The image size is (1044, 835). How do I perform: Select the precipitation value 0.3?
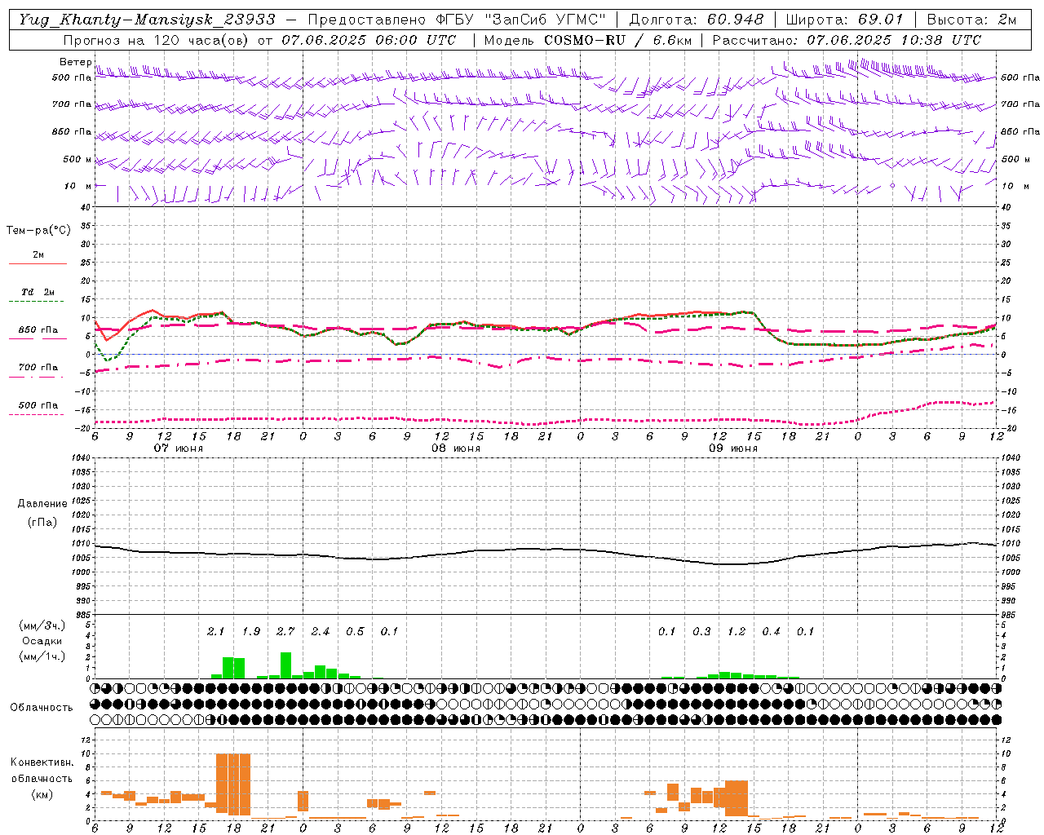coord(701,631)
